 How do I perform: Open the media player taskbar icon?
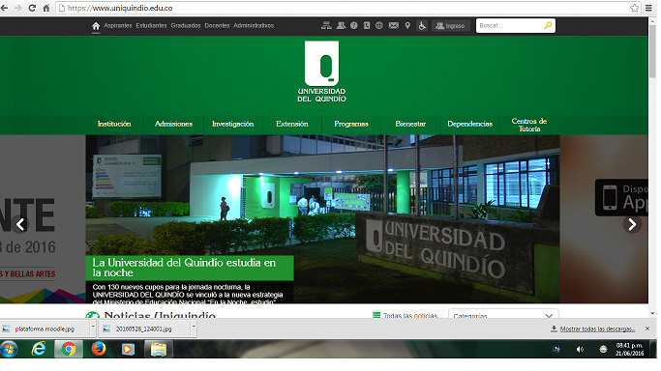click(x=128, y=349)
